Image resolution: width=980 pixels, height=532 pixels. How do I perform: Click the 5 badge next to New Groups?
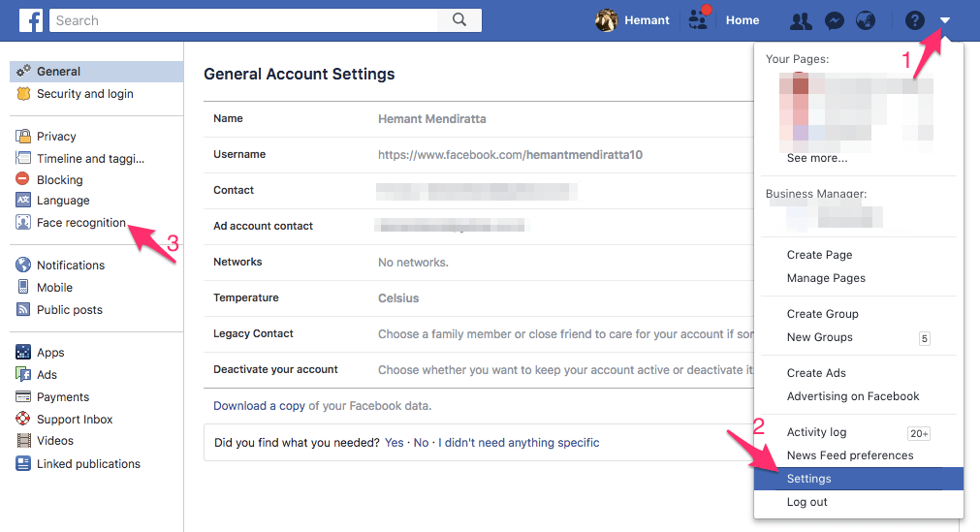click(925, 339)
